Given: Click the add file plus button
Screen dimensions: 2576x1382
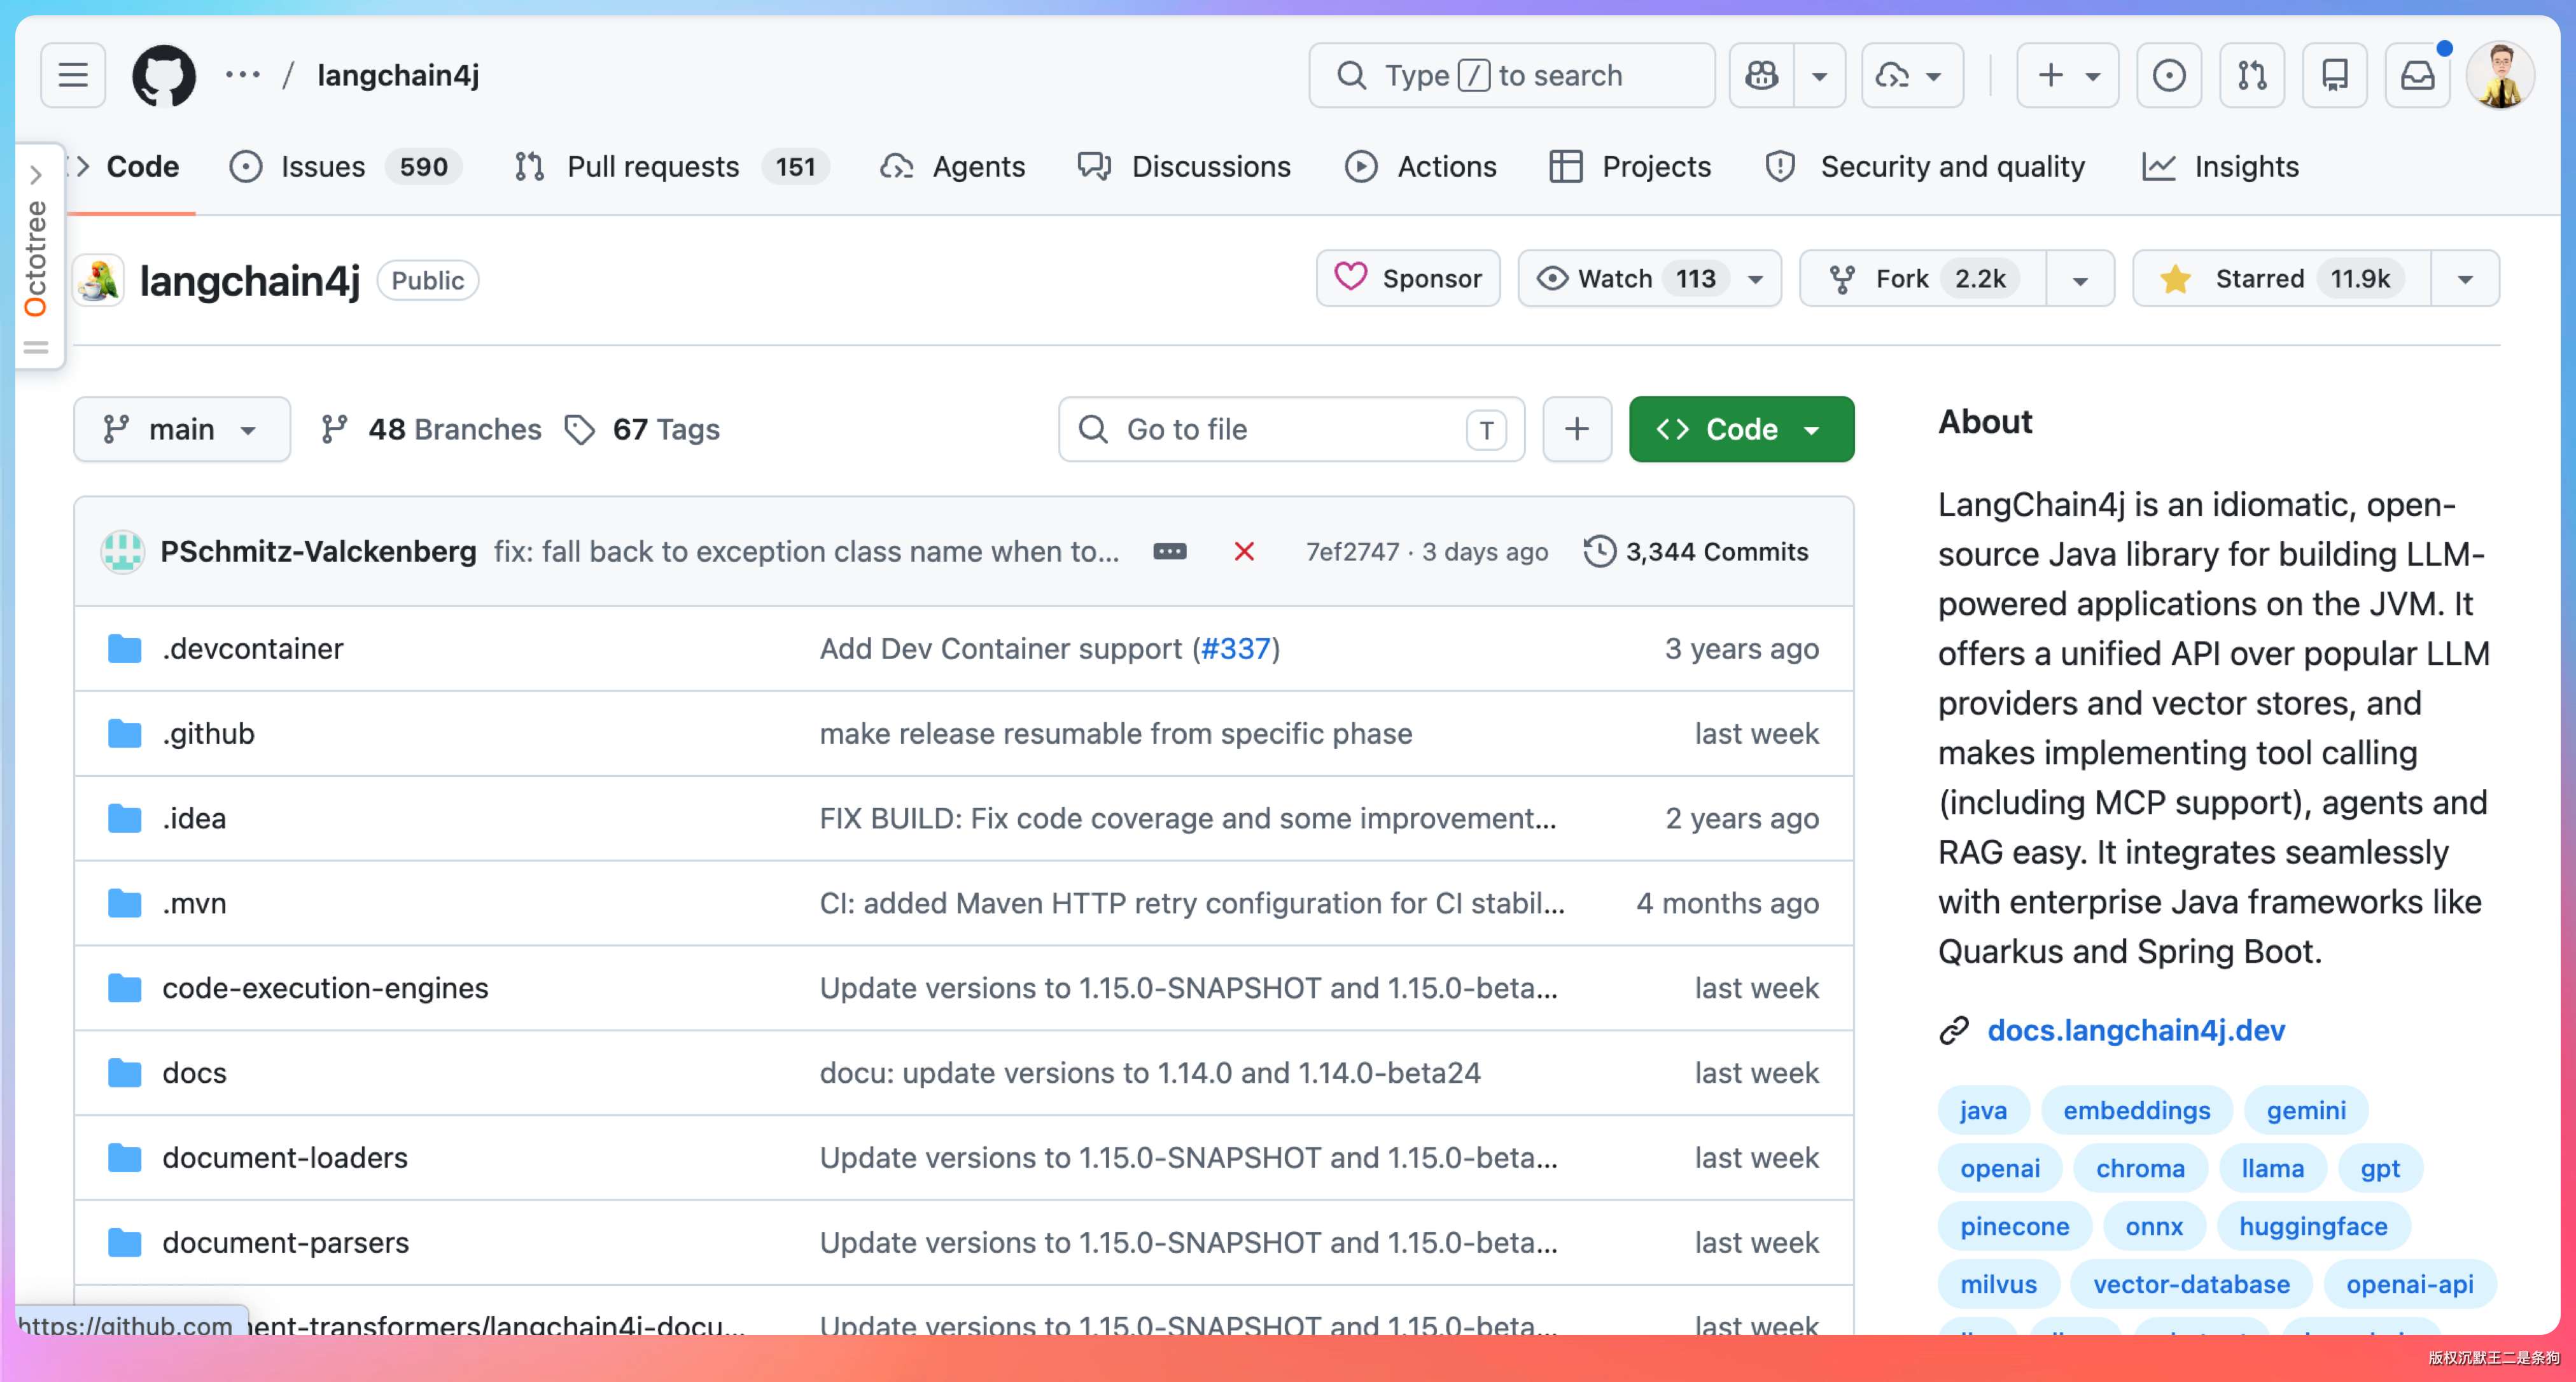Looking at the screenshot, I should [1577, 429].
